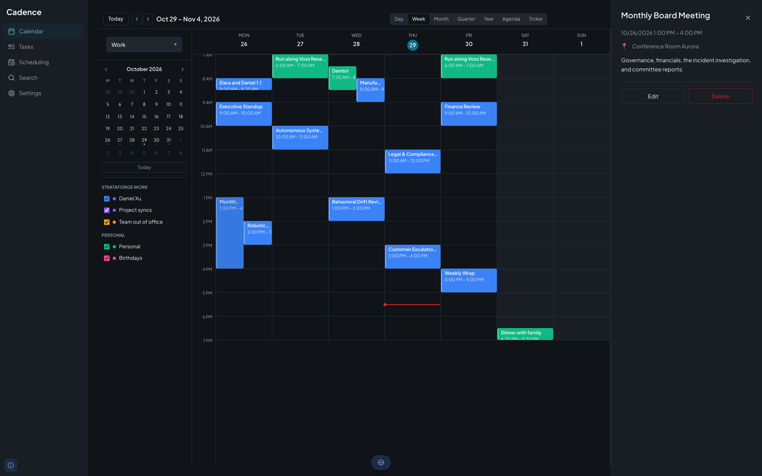Close the Monthly Board Meeting details panel

click(x=748, y=18)
